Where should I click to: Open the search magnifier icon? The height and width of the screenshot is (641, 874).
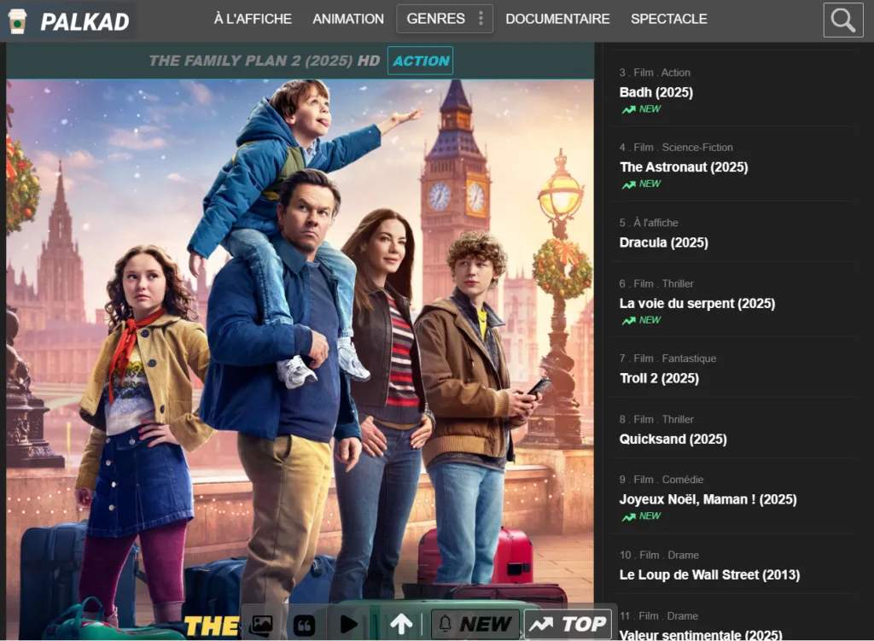coord(842,20)
